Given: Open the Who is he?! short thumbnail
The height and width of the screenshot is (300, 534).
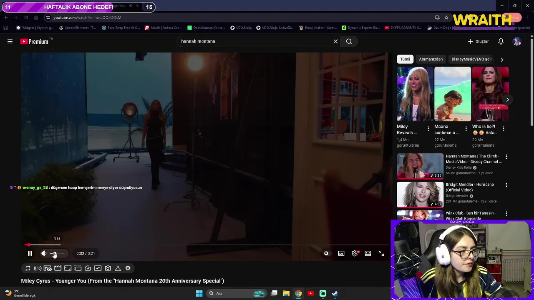Looking at the screenshot, I should pyautogui.click(x=490, y=94).
